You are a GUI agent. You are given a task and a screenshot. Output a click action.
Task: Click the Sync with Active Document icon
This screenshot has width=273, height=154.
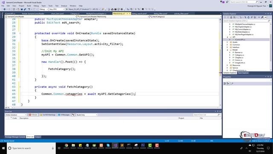(x=245, y=17)
